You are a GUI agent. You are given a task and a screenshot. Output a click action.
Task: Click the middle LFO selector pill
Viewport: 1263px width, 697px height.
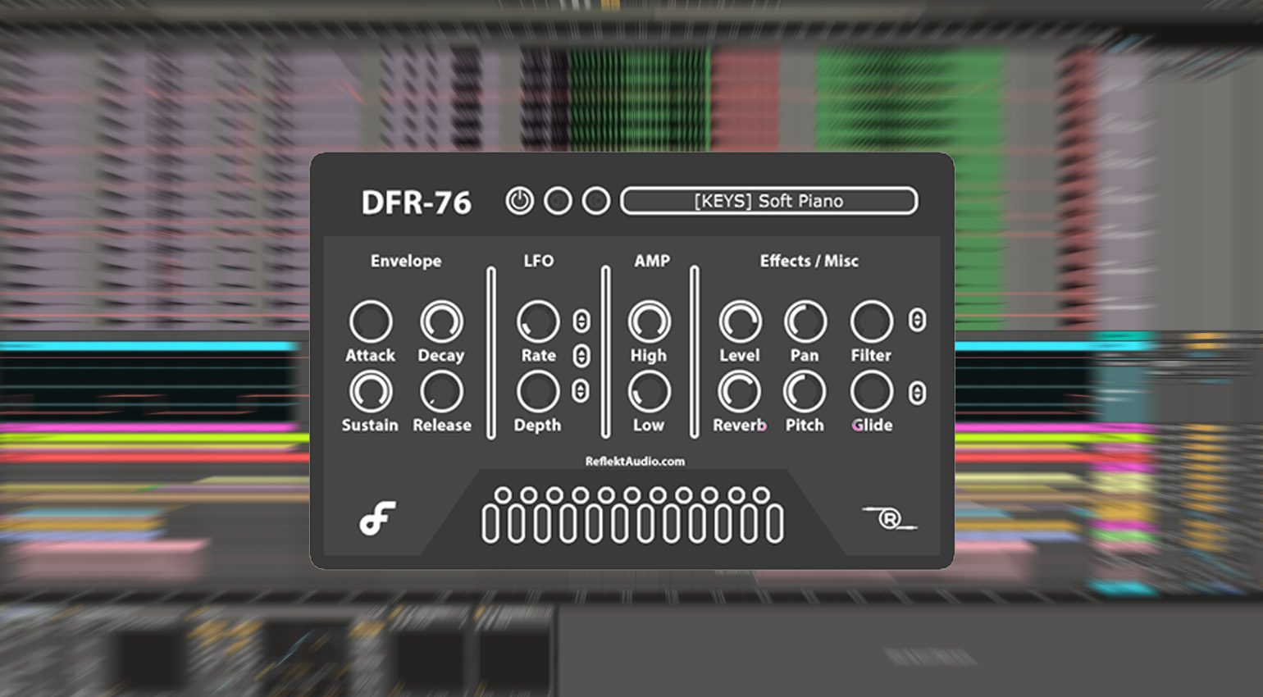581,356
